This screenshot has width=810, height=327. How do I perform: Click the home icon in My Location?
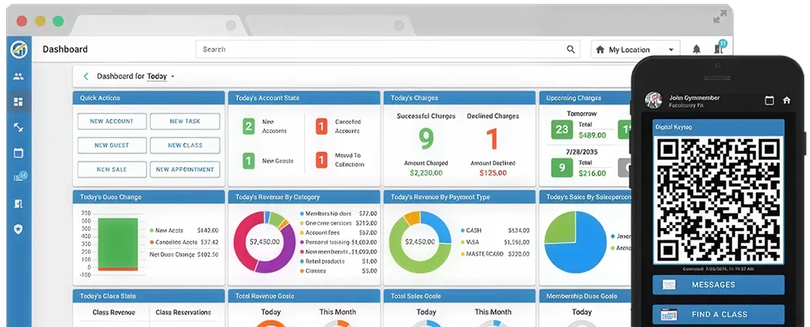(x=600, y=49)
